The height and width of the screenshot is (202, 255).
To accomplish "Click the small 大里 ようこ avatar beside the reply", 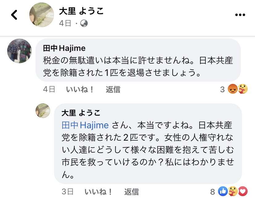I will 43,110.
